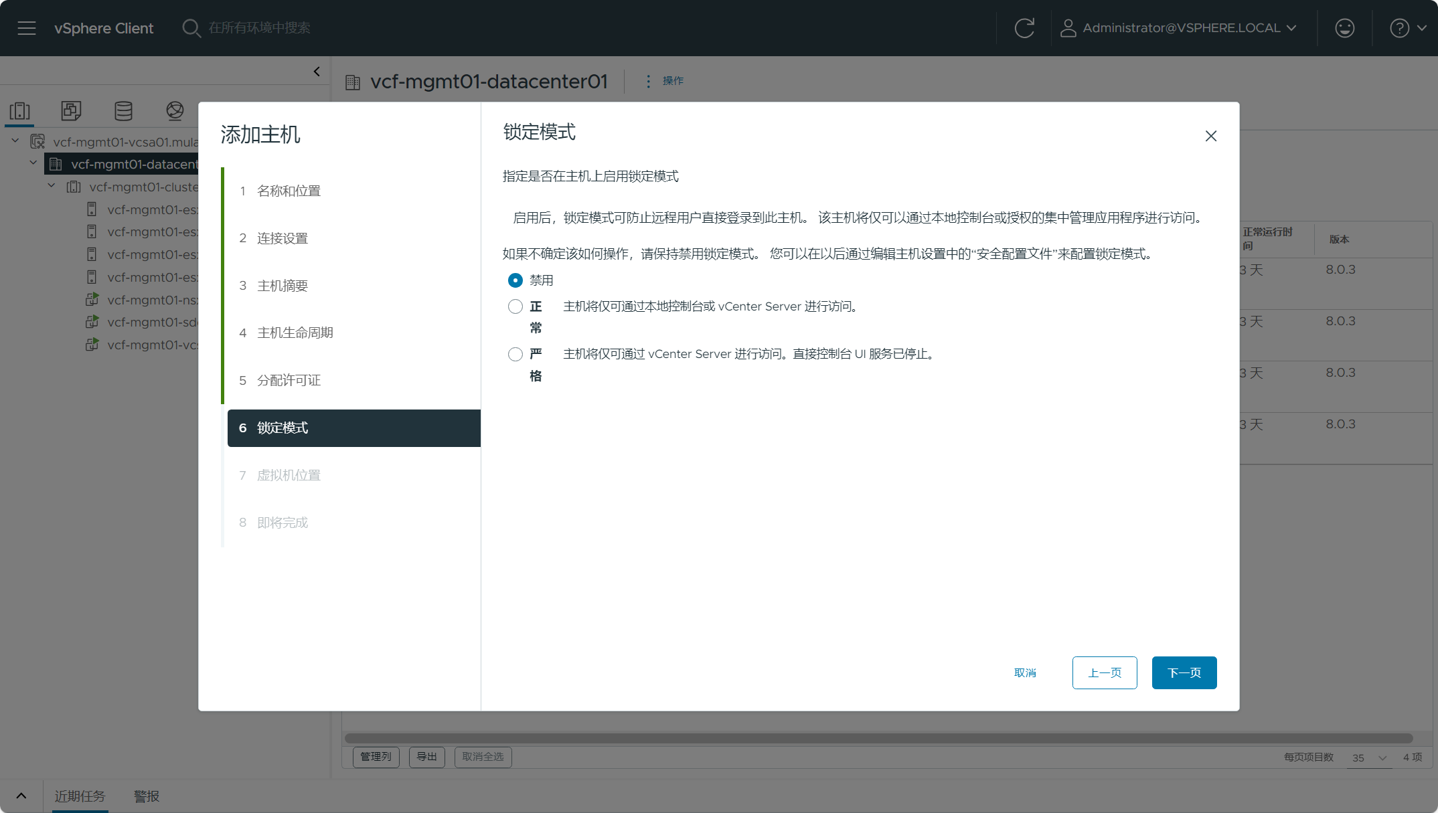The width and height of the screenshot is (1438, 813).
Task: Select the Storage inventory icon
Action: (123, 110)
